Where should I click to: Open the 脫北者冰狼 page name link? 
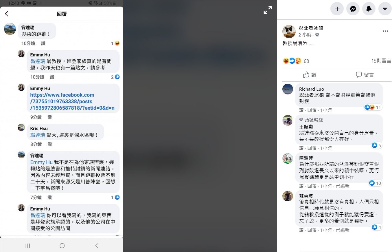coord(311,28)
